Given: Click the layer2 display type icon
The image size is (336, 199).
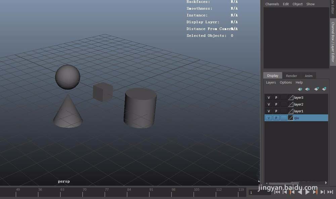Looking at the screenshot, I should (x=291, y=104).
